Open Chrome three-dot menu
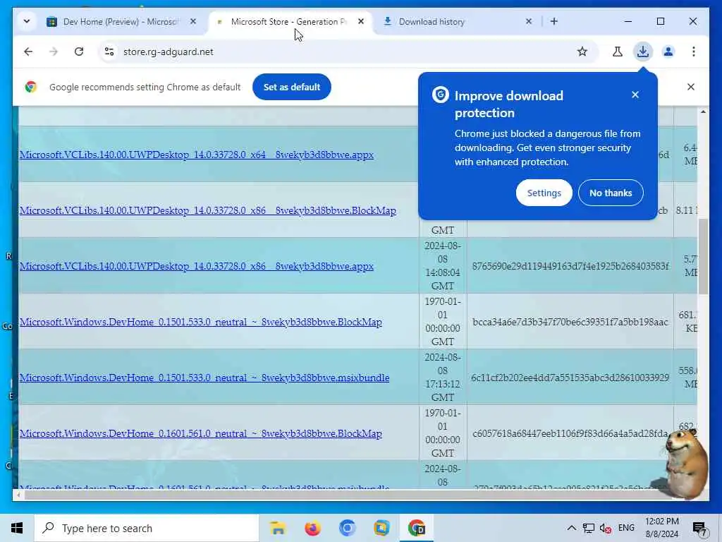722x542 pixels. click(x=694, y=52)
